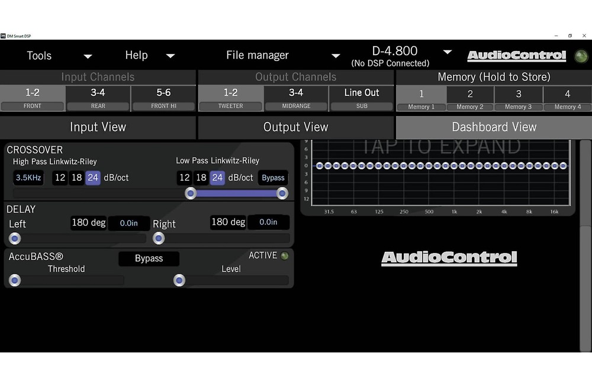Set high pass slope to 12 dB/oct

[x=60, y=178]
